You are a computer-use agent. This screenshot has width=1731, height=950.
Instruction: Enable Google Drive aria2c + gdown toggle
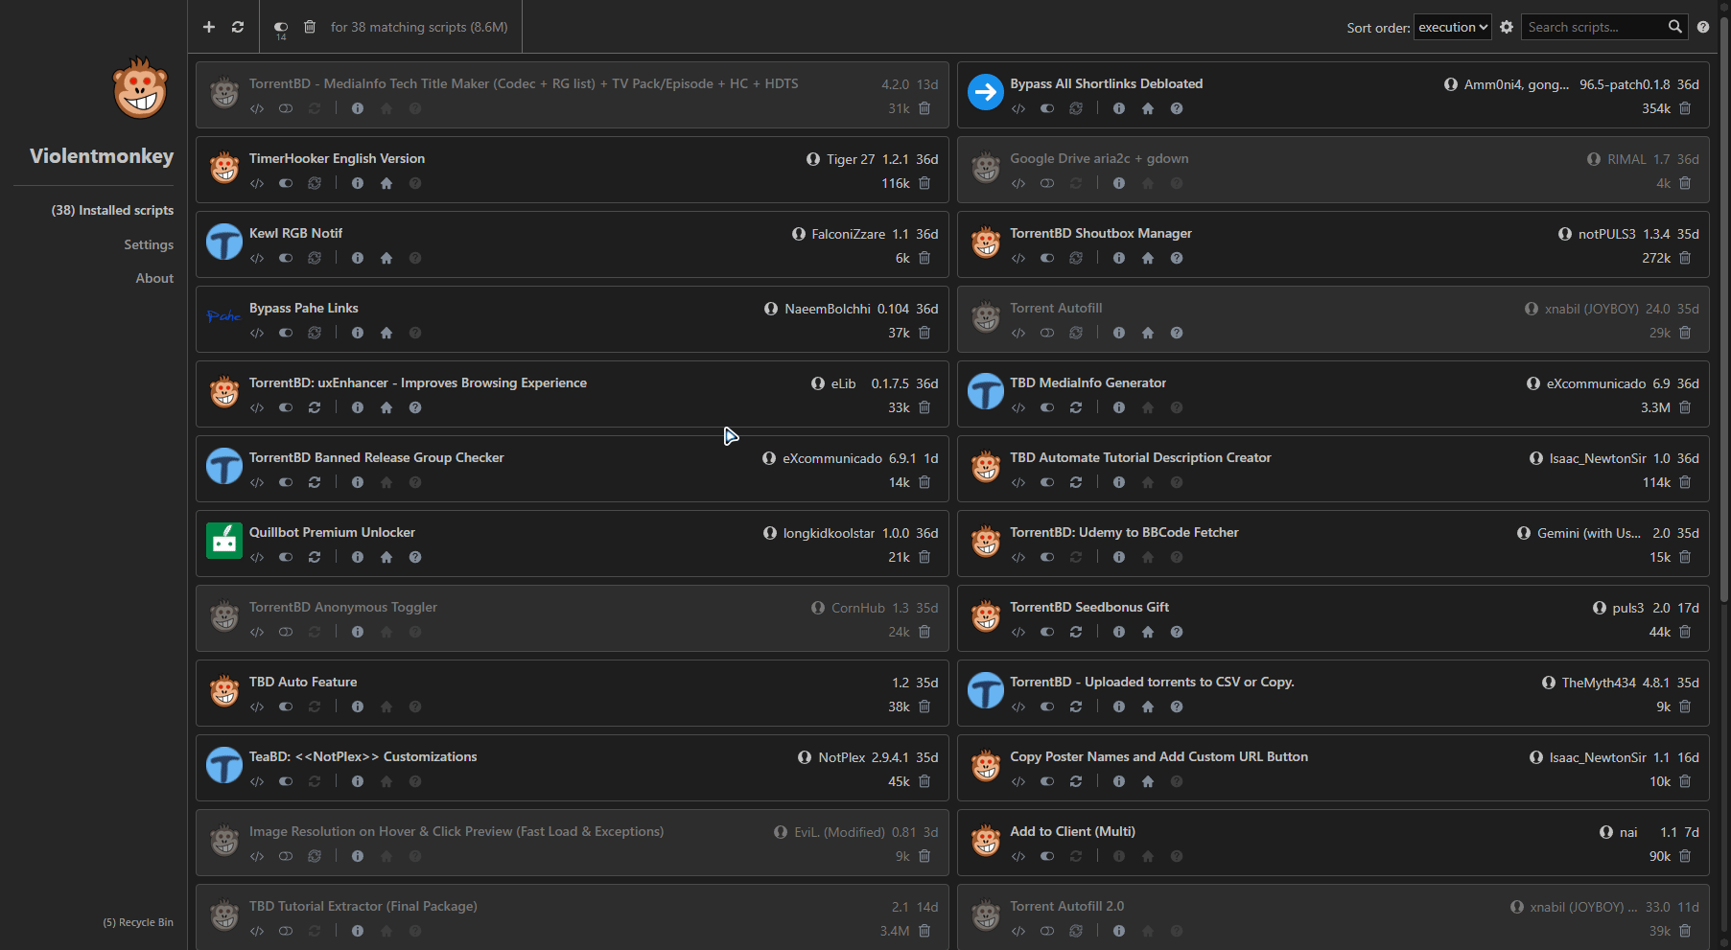pos(1047,183)
